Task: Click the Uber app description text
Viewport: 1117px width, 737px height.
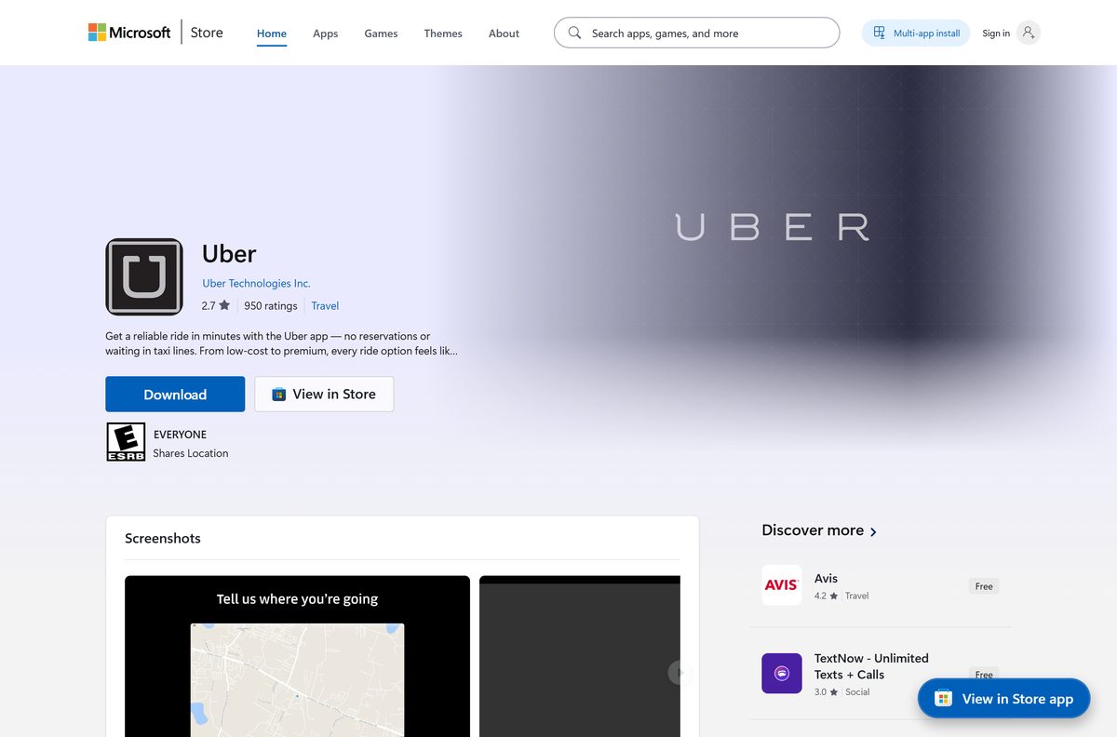Action: click(x=281, y=343)
